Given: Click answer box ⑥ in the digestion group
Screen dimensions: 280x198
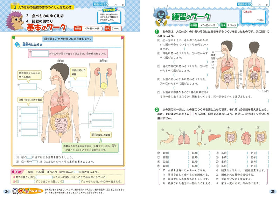Looking at the screenshot, I should (29, 133).
